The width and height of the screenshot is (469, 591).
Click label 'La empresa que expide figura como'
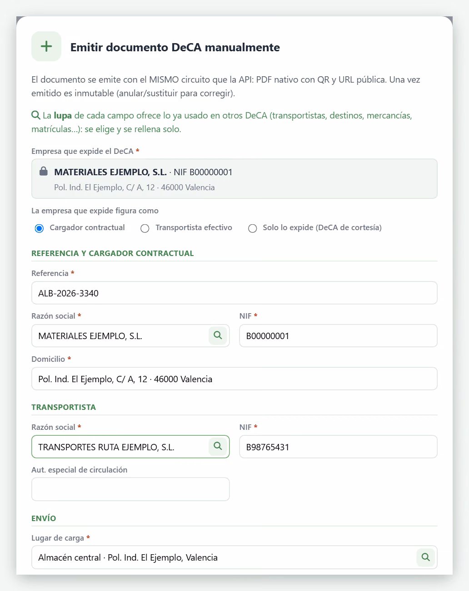tap(95, 211)
